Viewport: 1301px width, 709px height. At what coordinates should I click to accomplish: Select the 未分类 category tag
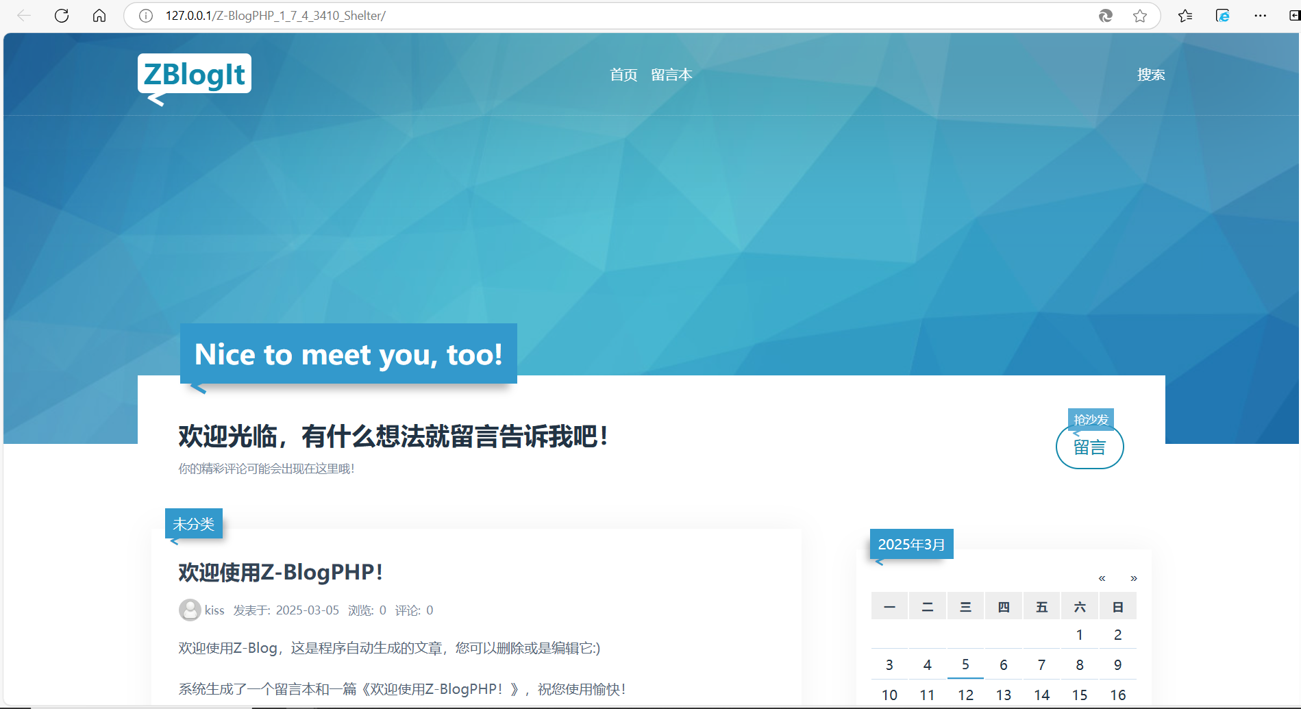coord(194,524)
